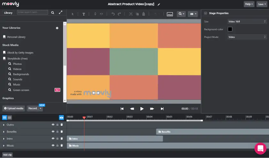Click the Add clip button
This screenshot has height=158, width=269.
pos(7,155)
